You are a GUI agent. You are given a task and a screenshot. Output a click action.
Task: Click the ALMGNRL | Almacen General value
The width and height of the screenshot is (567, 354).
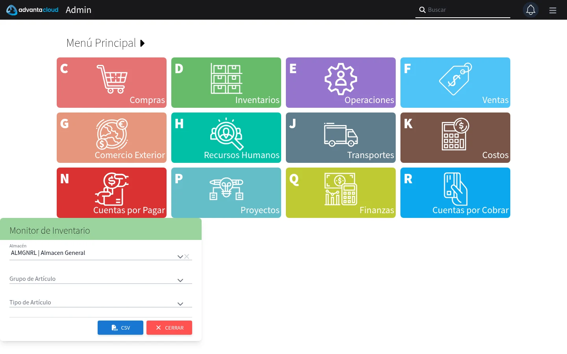click(48, 253)
